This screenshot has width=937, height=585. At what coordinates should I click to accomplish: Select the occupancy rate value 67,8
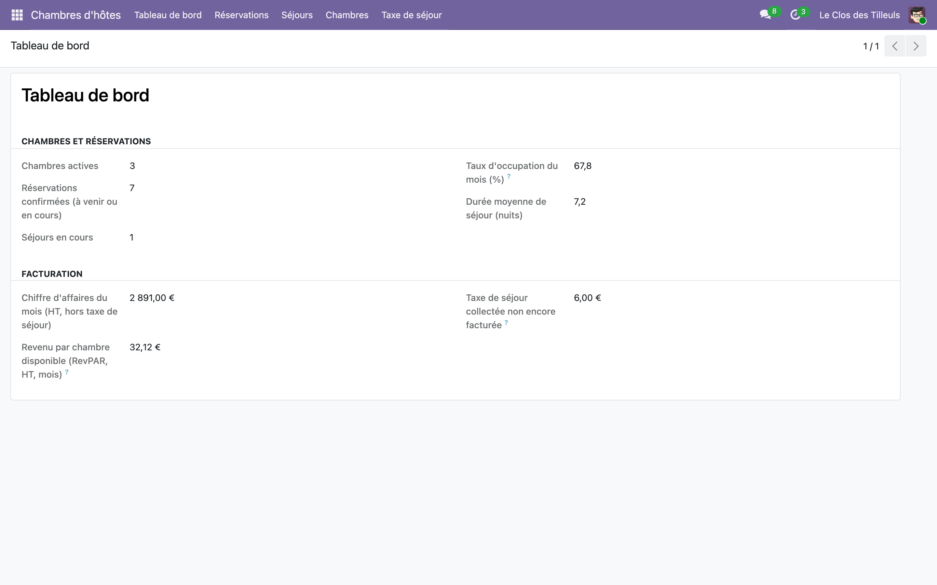coord(583,166)
